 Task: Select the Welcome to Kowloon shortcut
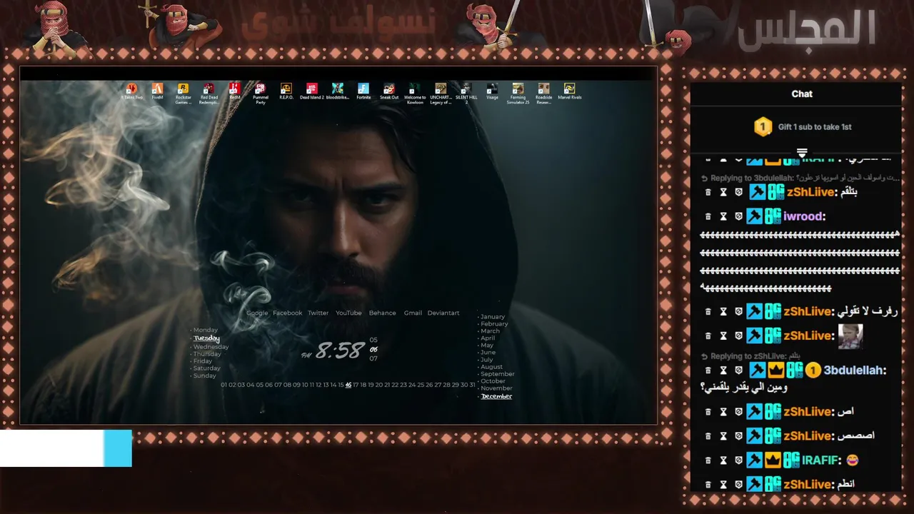click(x=415, y=93)
